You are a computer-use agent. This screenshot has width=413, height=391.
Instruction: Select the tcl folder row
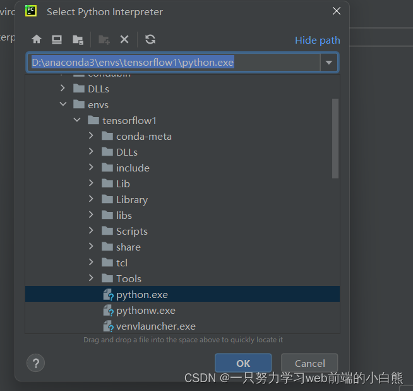[183, 263]
